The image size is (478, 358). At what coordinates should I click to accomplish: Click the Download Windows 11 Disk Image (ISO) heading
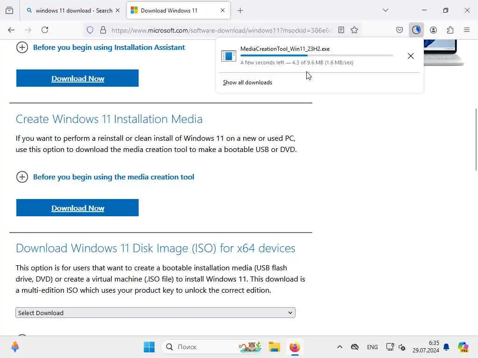click(155, 248)
